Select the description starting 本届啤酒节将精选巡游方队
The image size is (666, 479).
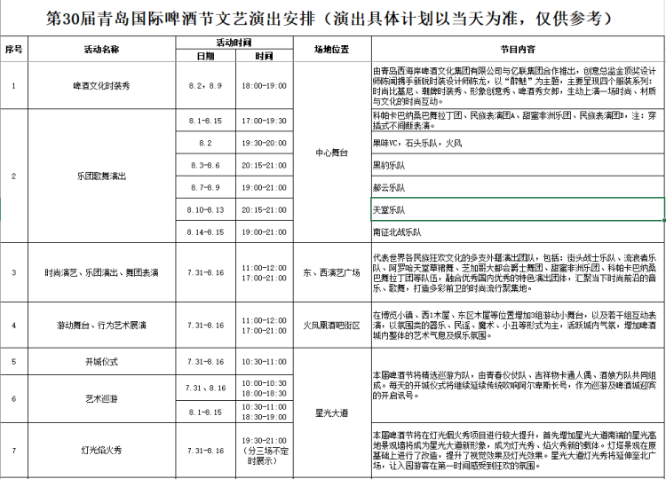tap(519, 385)
